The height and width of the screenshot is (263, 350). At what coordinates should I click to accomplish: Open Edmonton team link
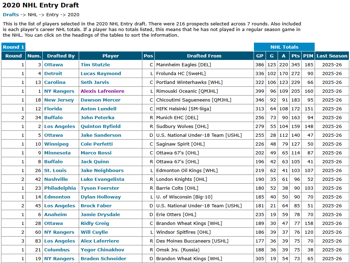click(x=57, y=197)
